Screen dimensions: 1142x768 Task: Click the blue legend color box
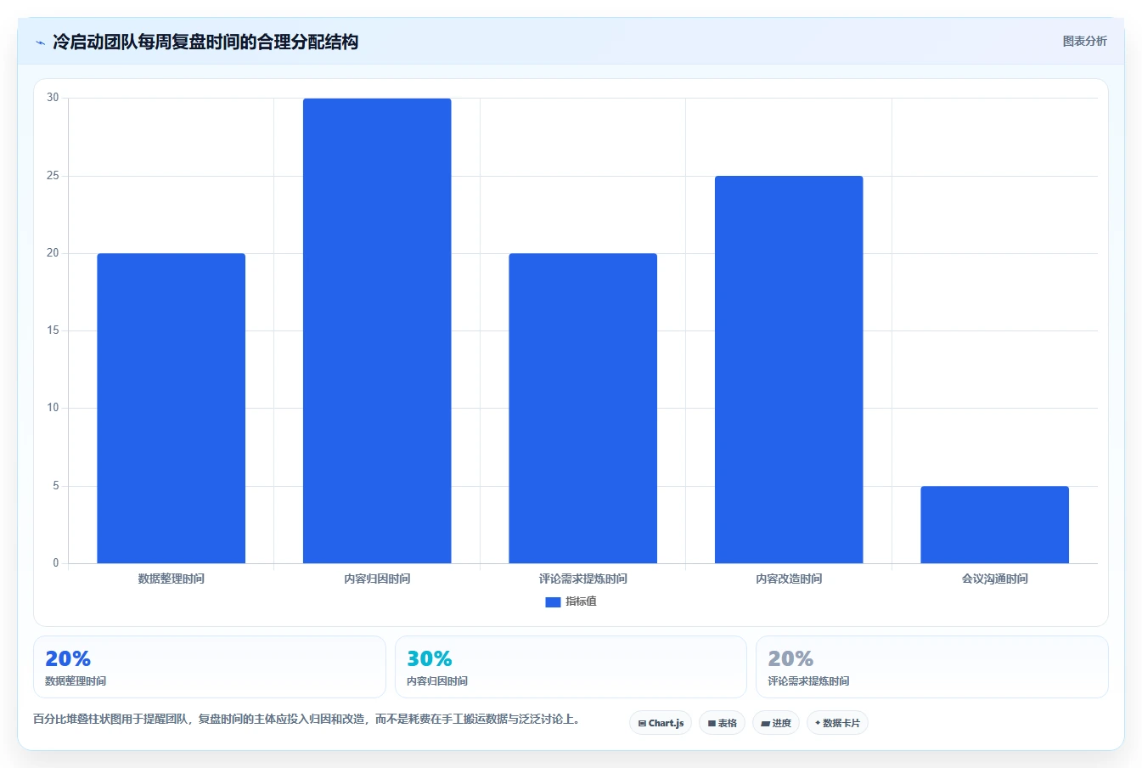point(553,601)
